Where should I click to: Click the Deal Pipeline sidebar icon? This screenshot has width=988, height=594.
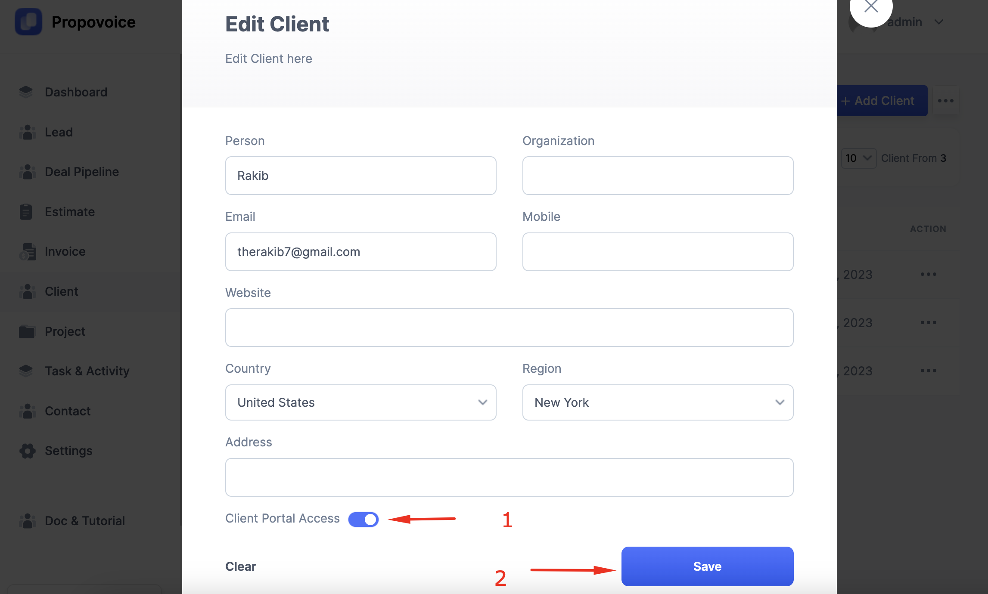click(27, 172)
